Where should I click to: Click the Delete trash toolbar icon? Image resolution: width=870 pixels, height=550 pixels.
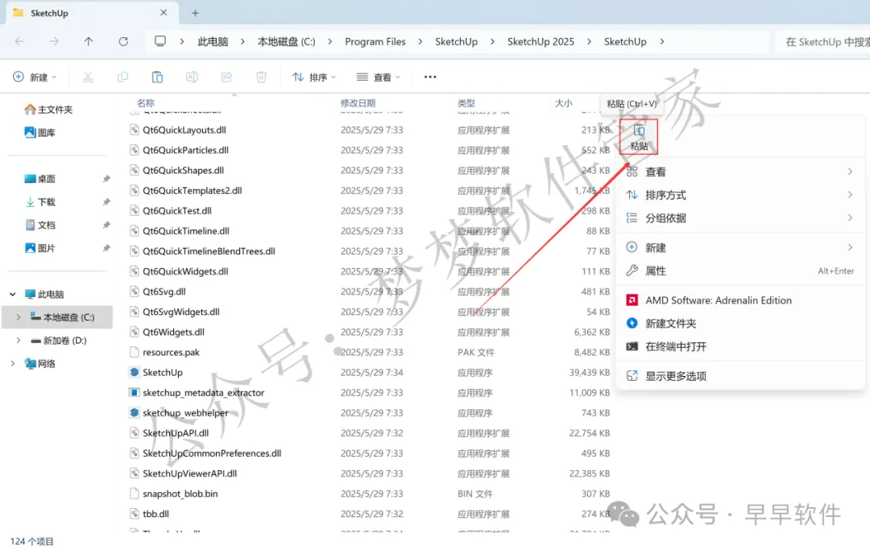tap(261, 77)
